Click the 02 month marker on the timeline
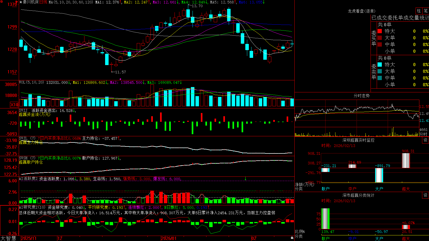The height and width of the screenshot is (241, 429). pos(254,238)
